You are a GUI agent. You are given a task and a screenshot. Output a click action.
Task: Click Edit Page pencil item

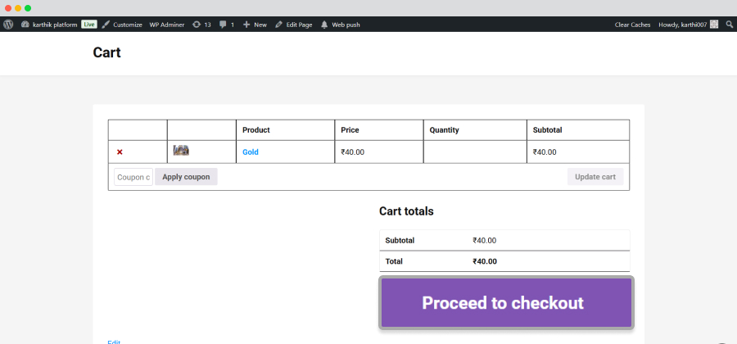click(x=294, y=25)
